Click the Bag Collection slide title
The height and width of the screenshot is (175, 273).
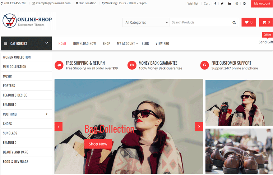click(x=109, y=129)
